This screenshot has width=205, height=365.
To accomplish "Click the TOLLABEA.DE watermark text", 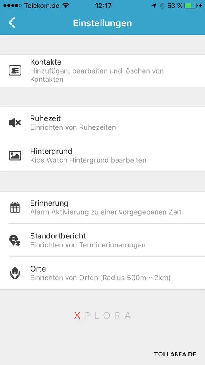I will click(x=175, y=354).
